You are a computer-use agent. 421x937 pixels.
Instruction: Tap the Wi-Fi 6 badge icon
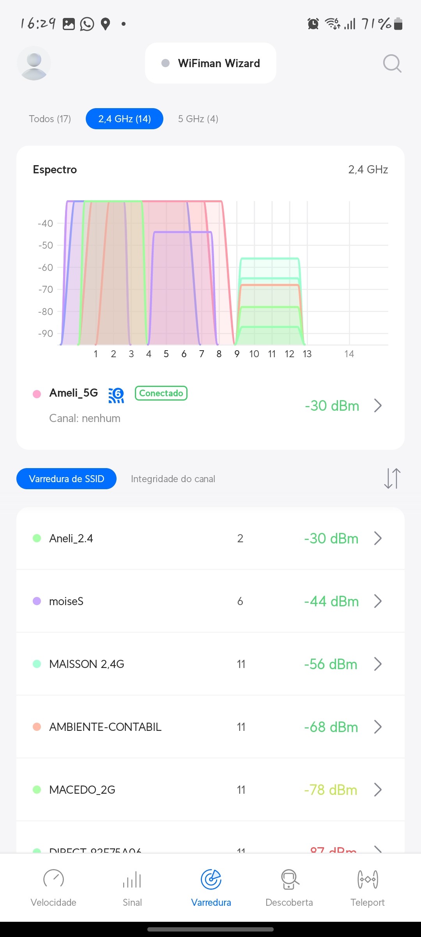point(116,395)
